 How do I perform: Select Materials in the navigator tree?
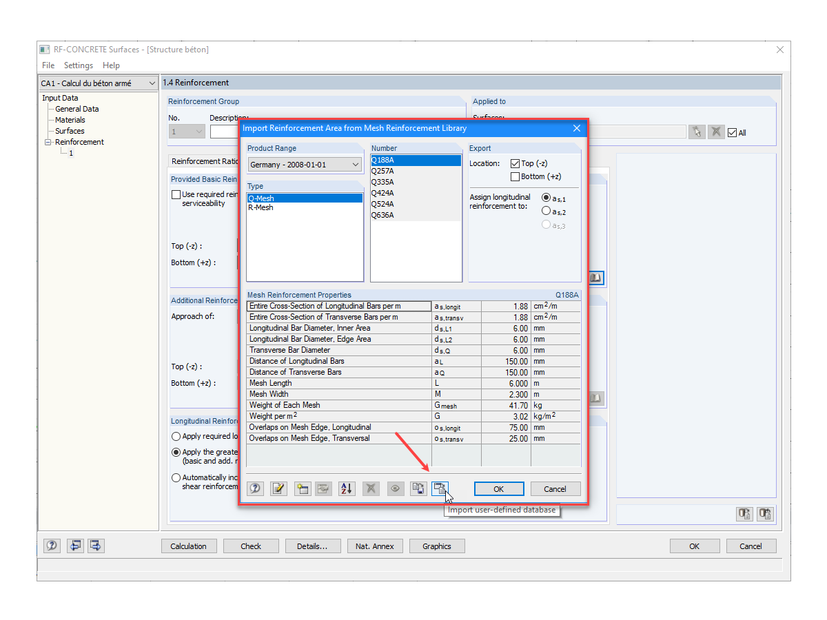[70, 120]
